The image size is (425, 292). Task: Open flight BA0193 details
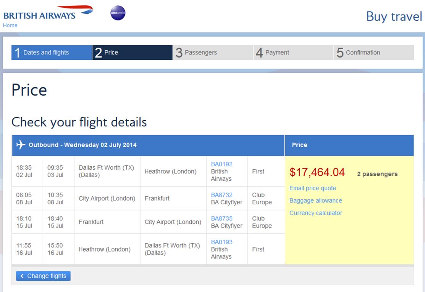coord(221,242)
